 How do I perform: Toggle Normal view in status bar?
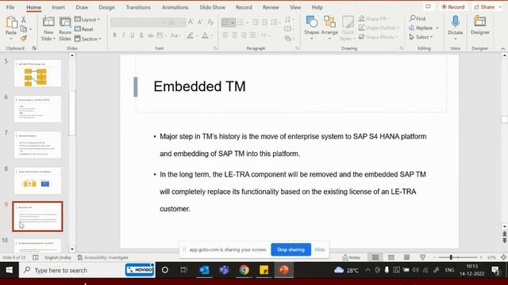(x=375, y=257)
